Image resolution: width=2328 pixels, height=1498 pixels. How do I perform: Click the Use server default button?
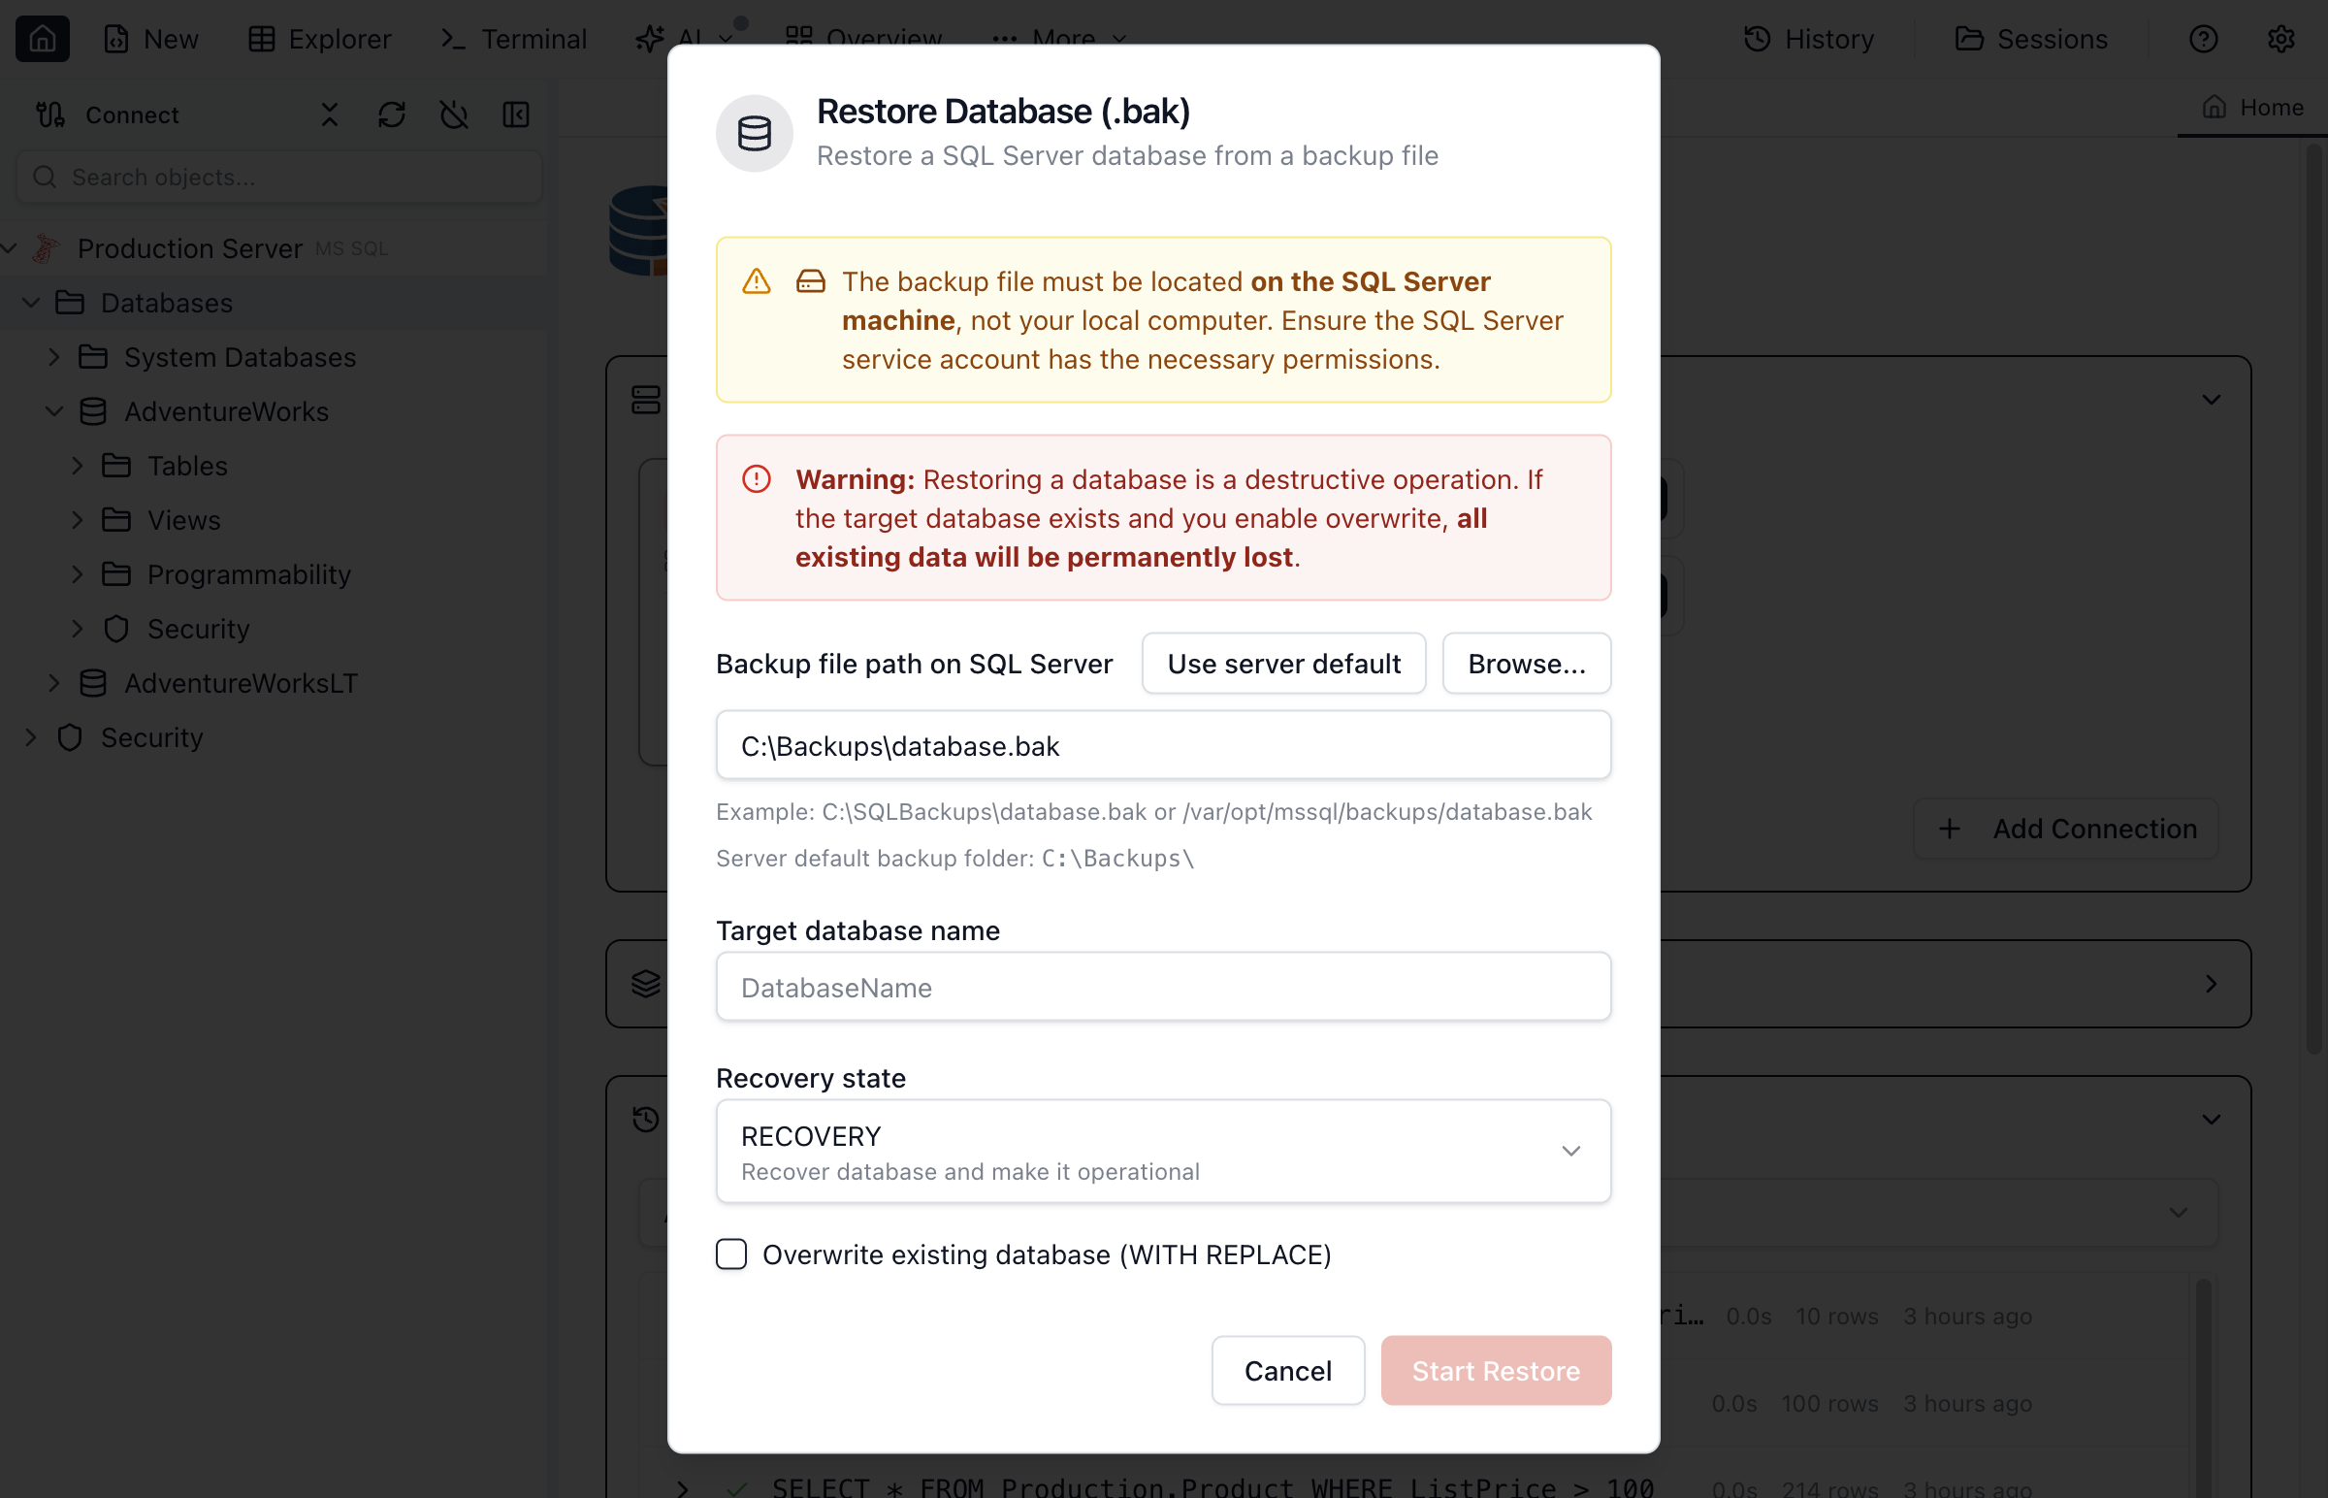tap(1283, 665)
